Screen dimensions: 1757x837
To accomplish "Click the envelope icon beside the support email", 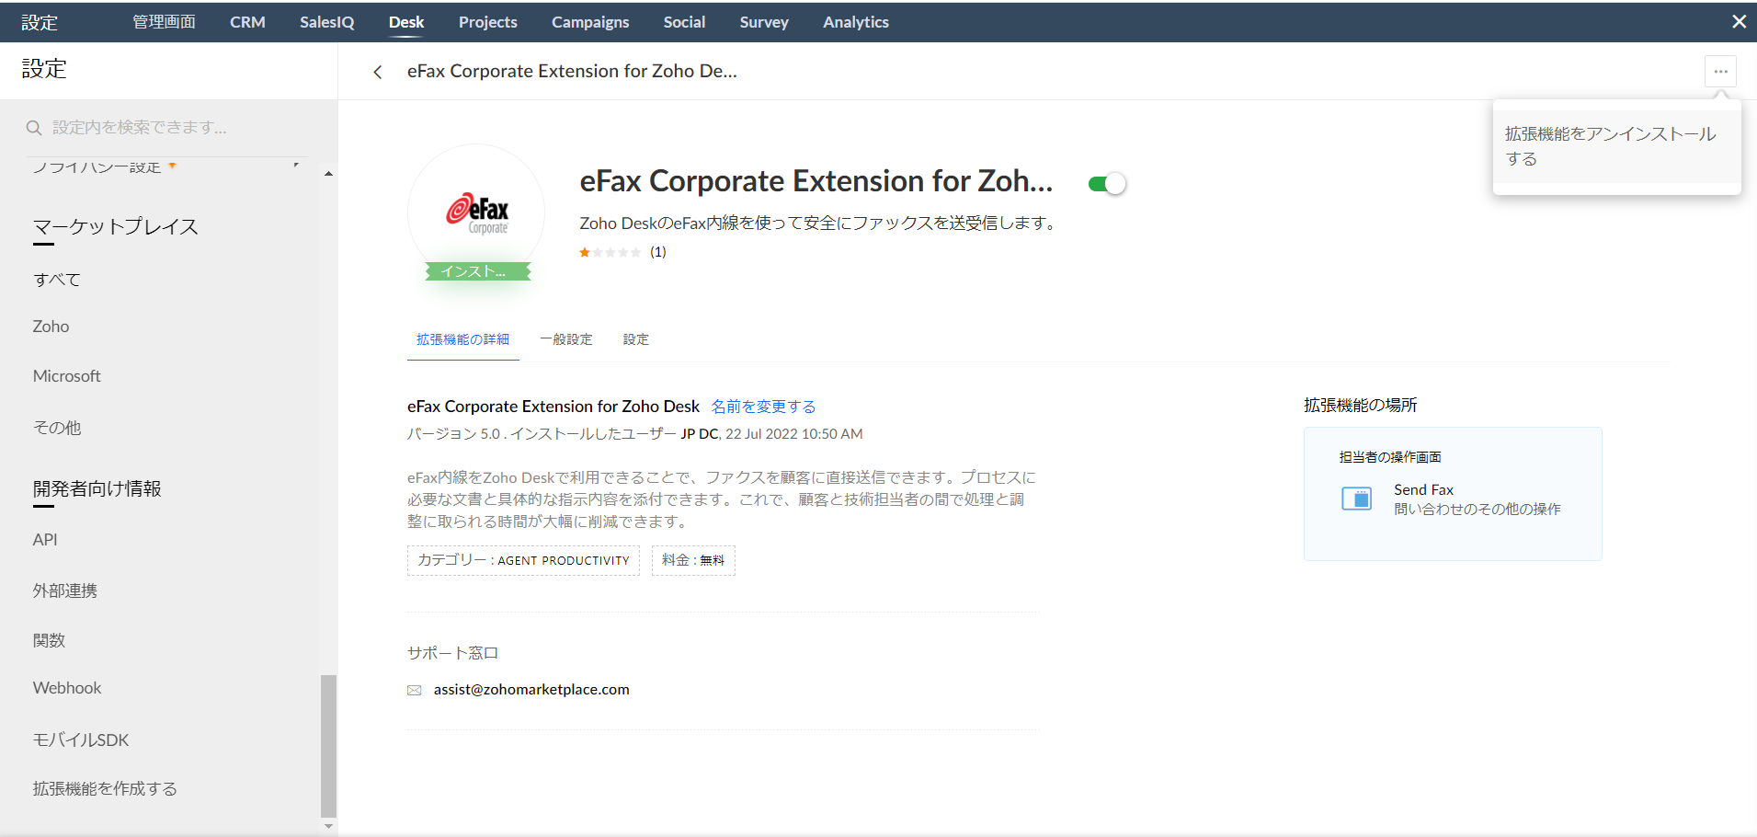I will [x=415, y=690].
